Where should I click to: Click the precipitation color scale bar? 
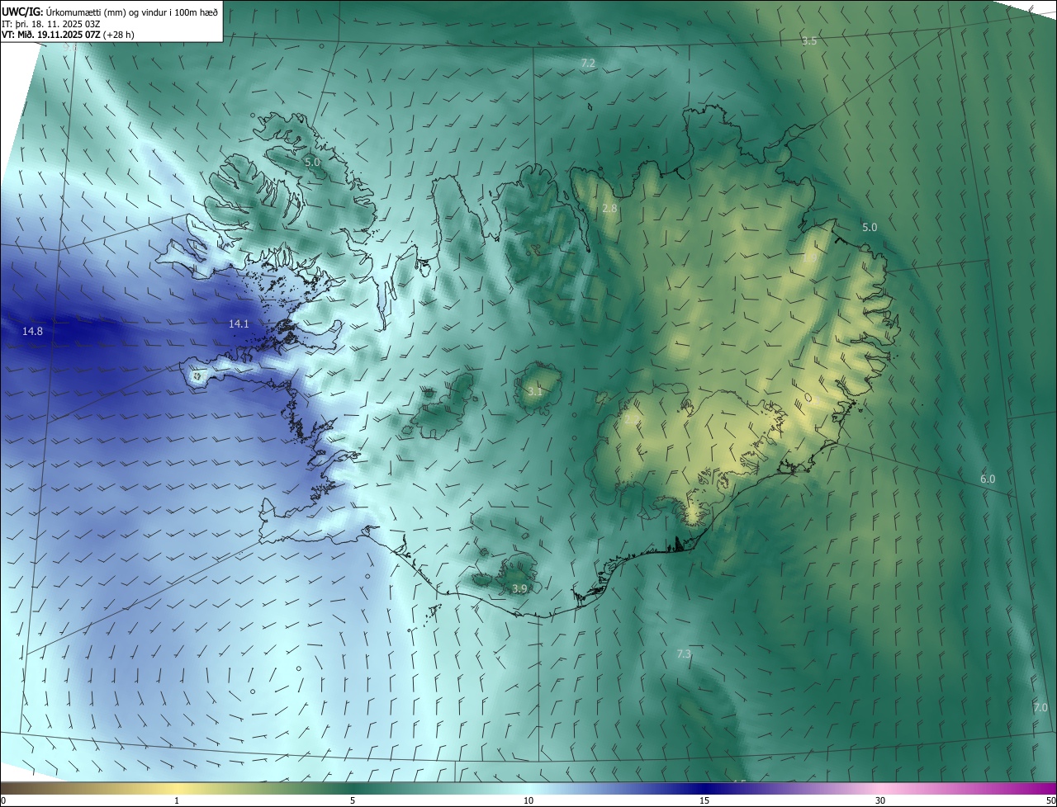(528, 789)
